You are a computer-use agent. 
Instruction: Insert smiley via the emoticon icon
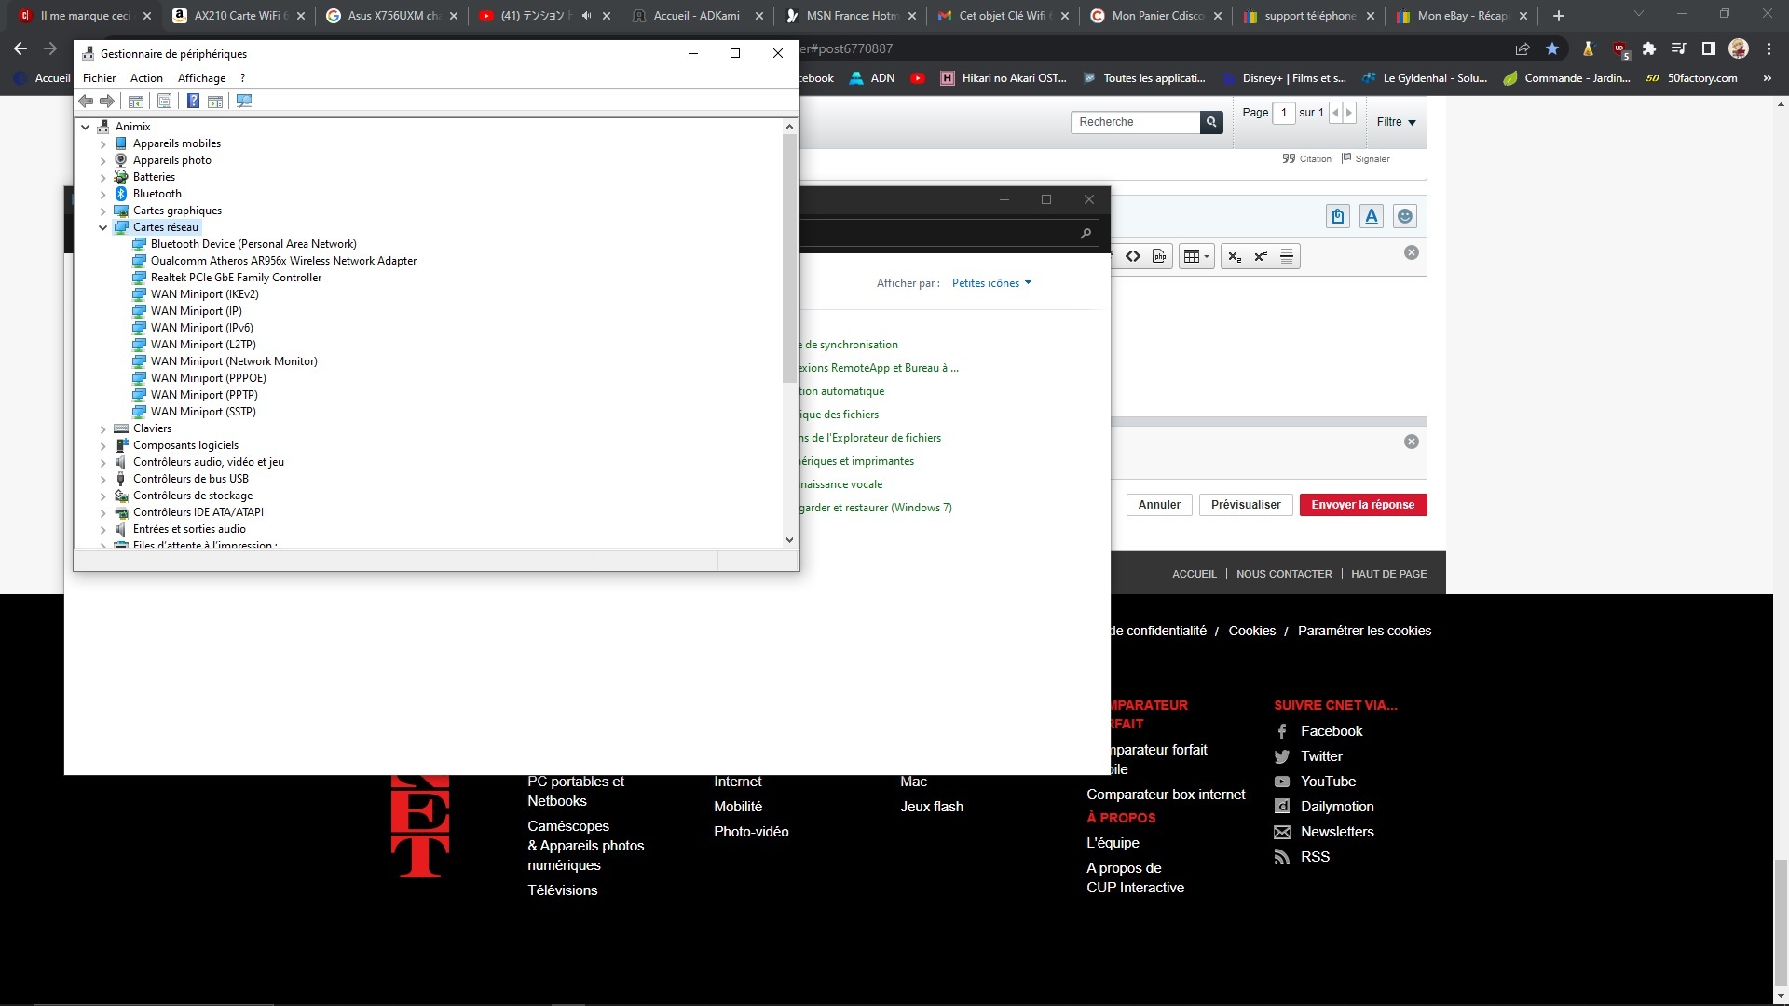tap(1405, 217)
